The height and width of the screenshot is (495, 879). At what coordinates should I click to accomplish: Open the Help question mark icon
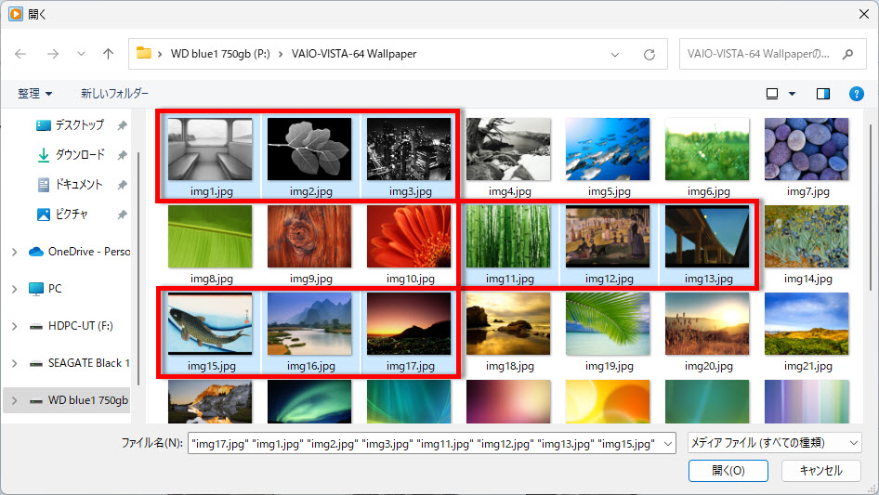point(857,94)
